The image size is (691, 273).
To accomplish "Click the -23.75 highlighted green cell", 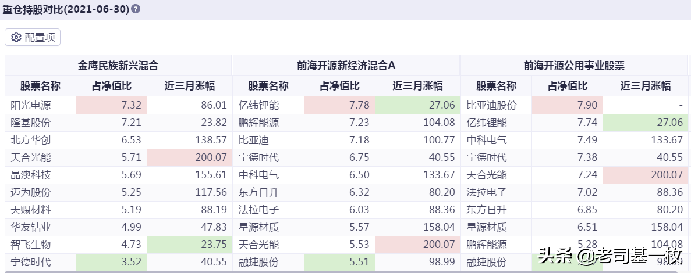I will pyautogui.click(x=190, y=245).
